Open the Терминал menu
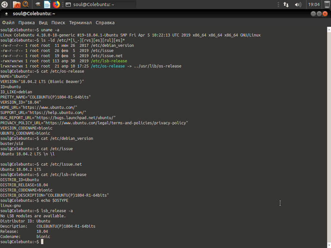 pyautogui.click(x=80, y=23)
